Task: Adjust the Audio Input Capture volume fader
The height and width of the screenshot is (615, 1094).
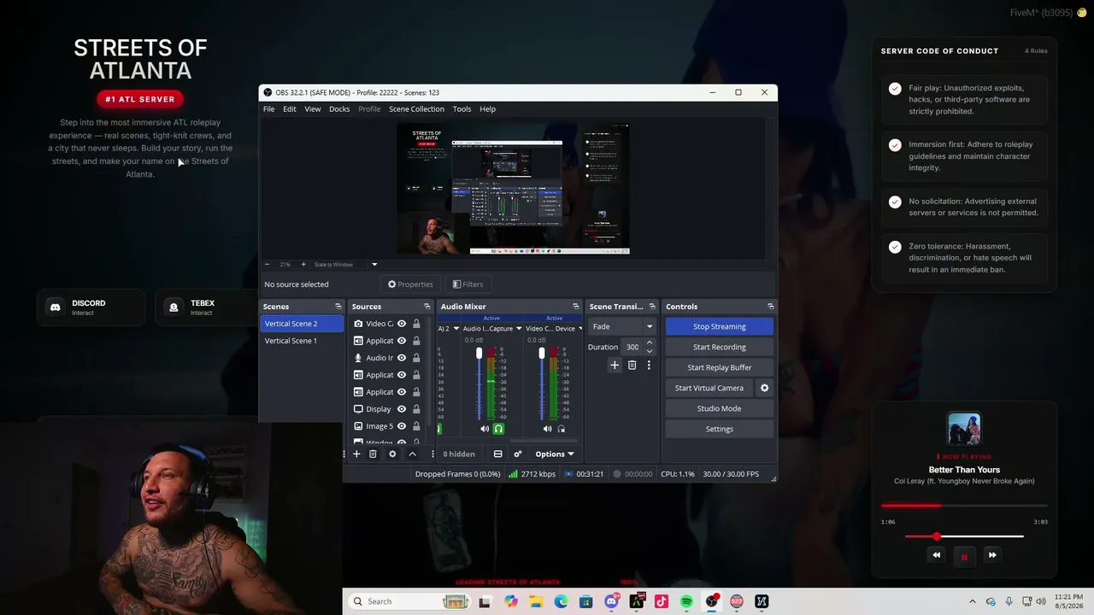Action: 479,354
